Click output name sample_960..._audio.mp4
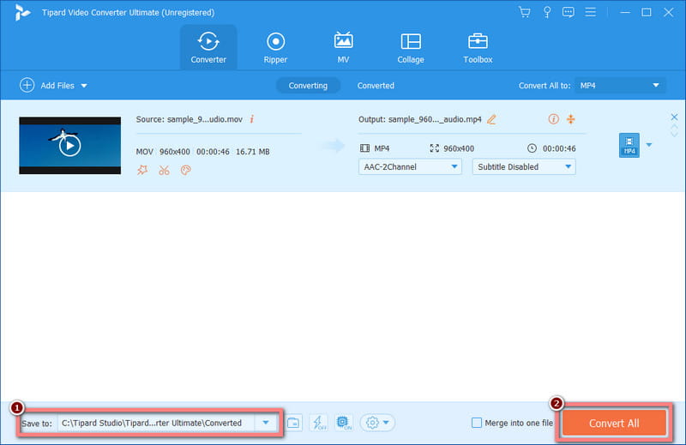Viewport: 686px width, 445px height. [x=435, y=119]
